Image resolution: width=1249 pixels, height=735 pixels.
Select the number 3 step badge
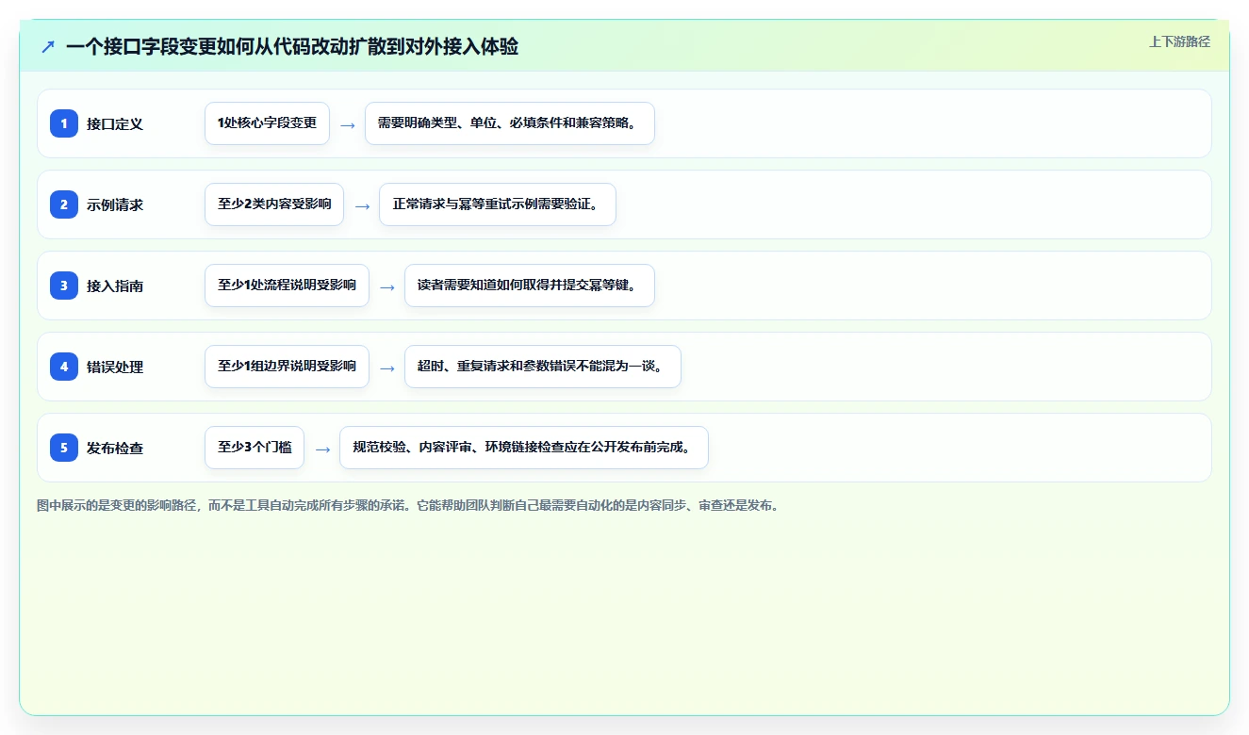64,286
